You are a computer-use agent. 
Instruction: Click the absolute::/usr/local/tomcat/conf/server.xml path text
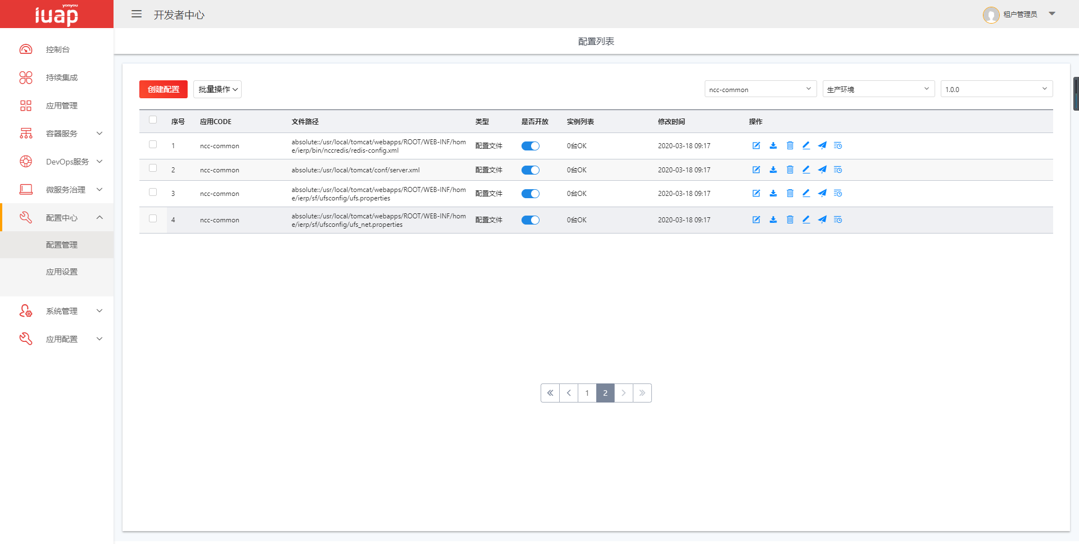click(356, 170)
